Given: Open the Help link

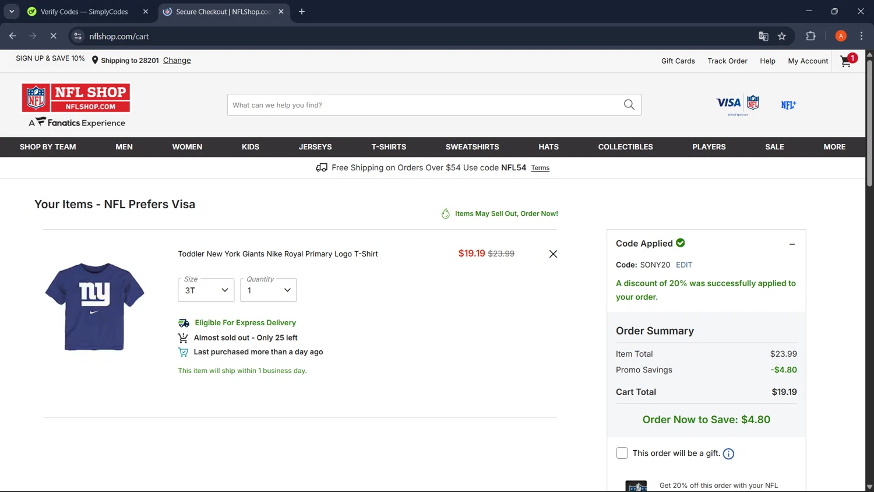Looking at the screenshot, I should coord(767,61).
